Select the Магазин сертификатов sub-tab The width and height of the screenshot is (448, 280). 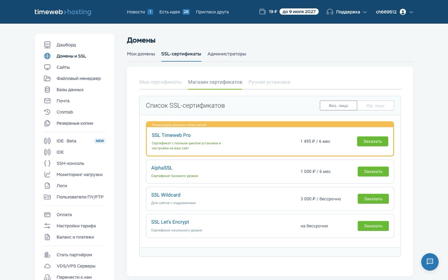pyautogui.click(x=215, y=82)
